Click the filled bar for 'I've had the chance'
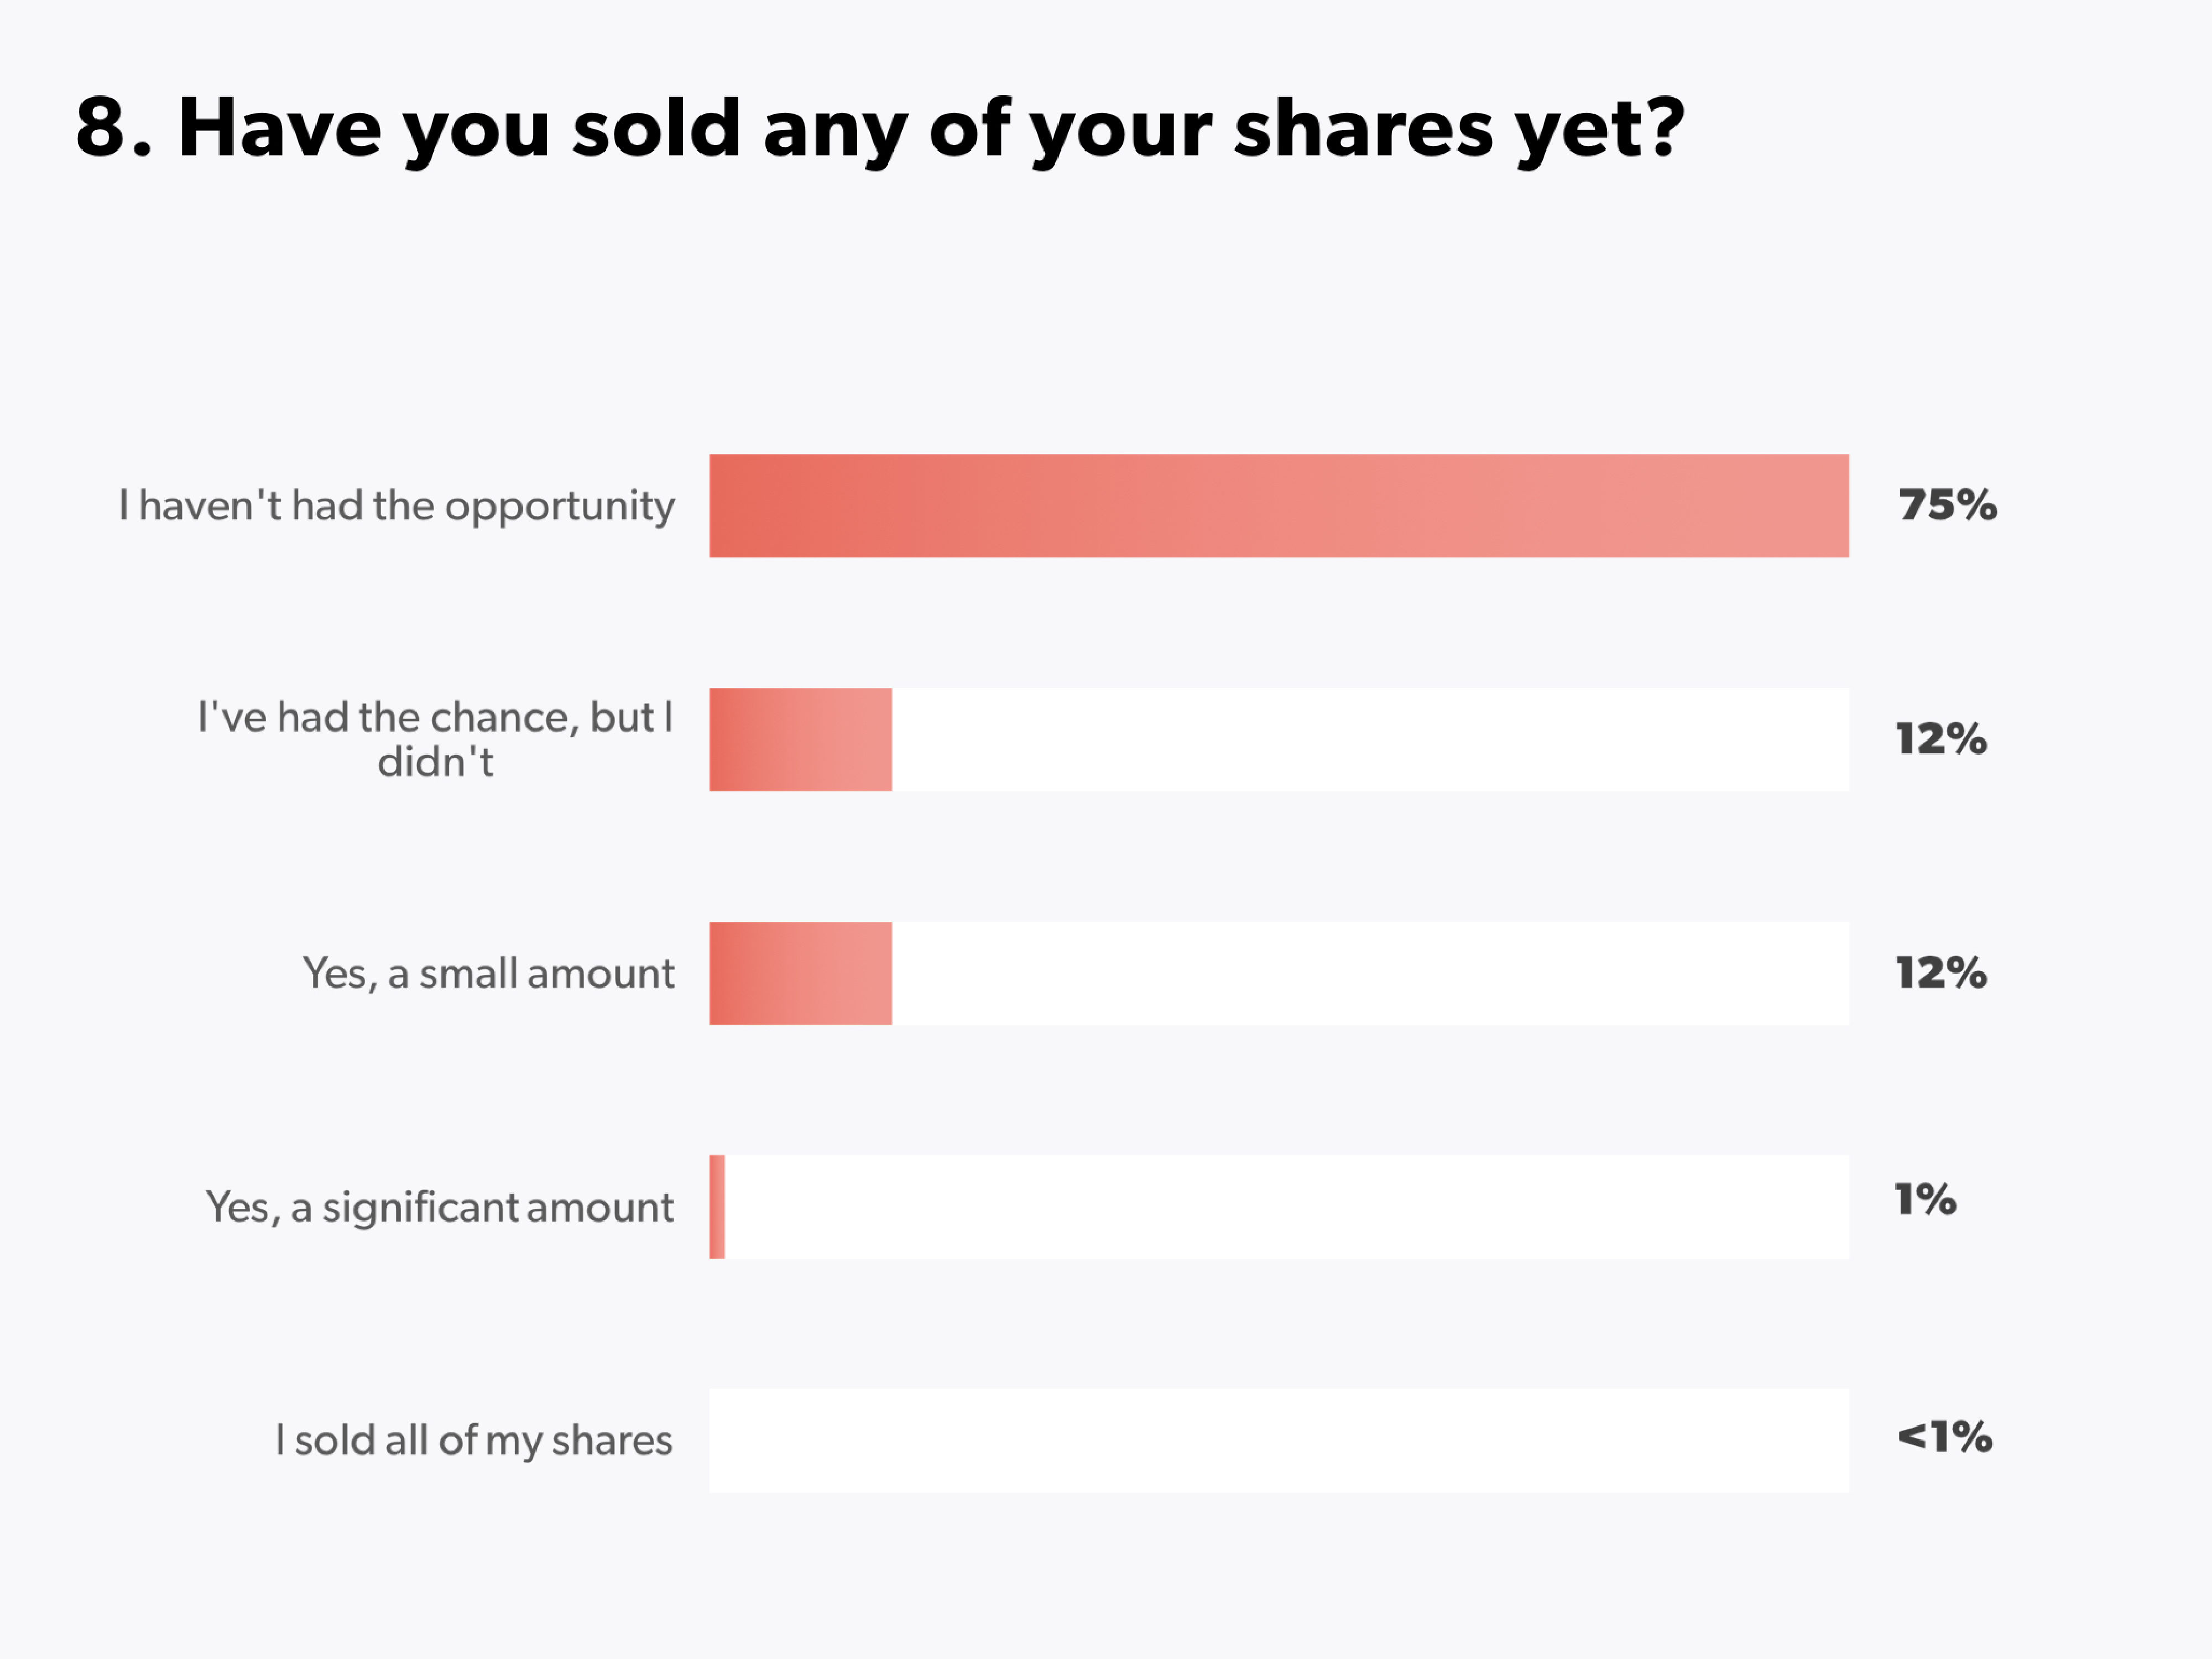The width and height of the screenshot is (2212, 1659). tap(800, 740)
